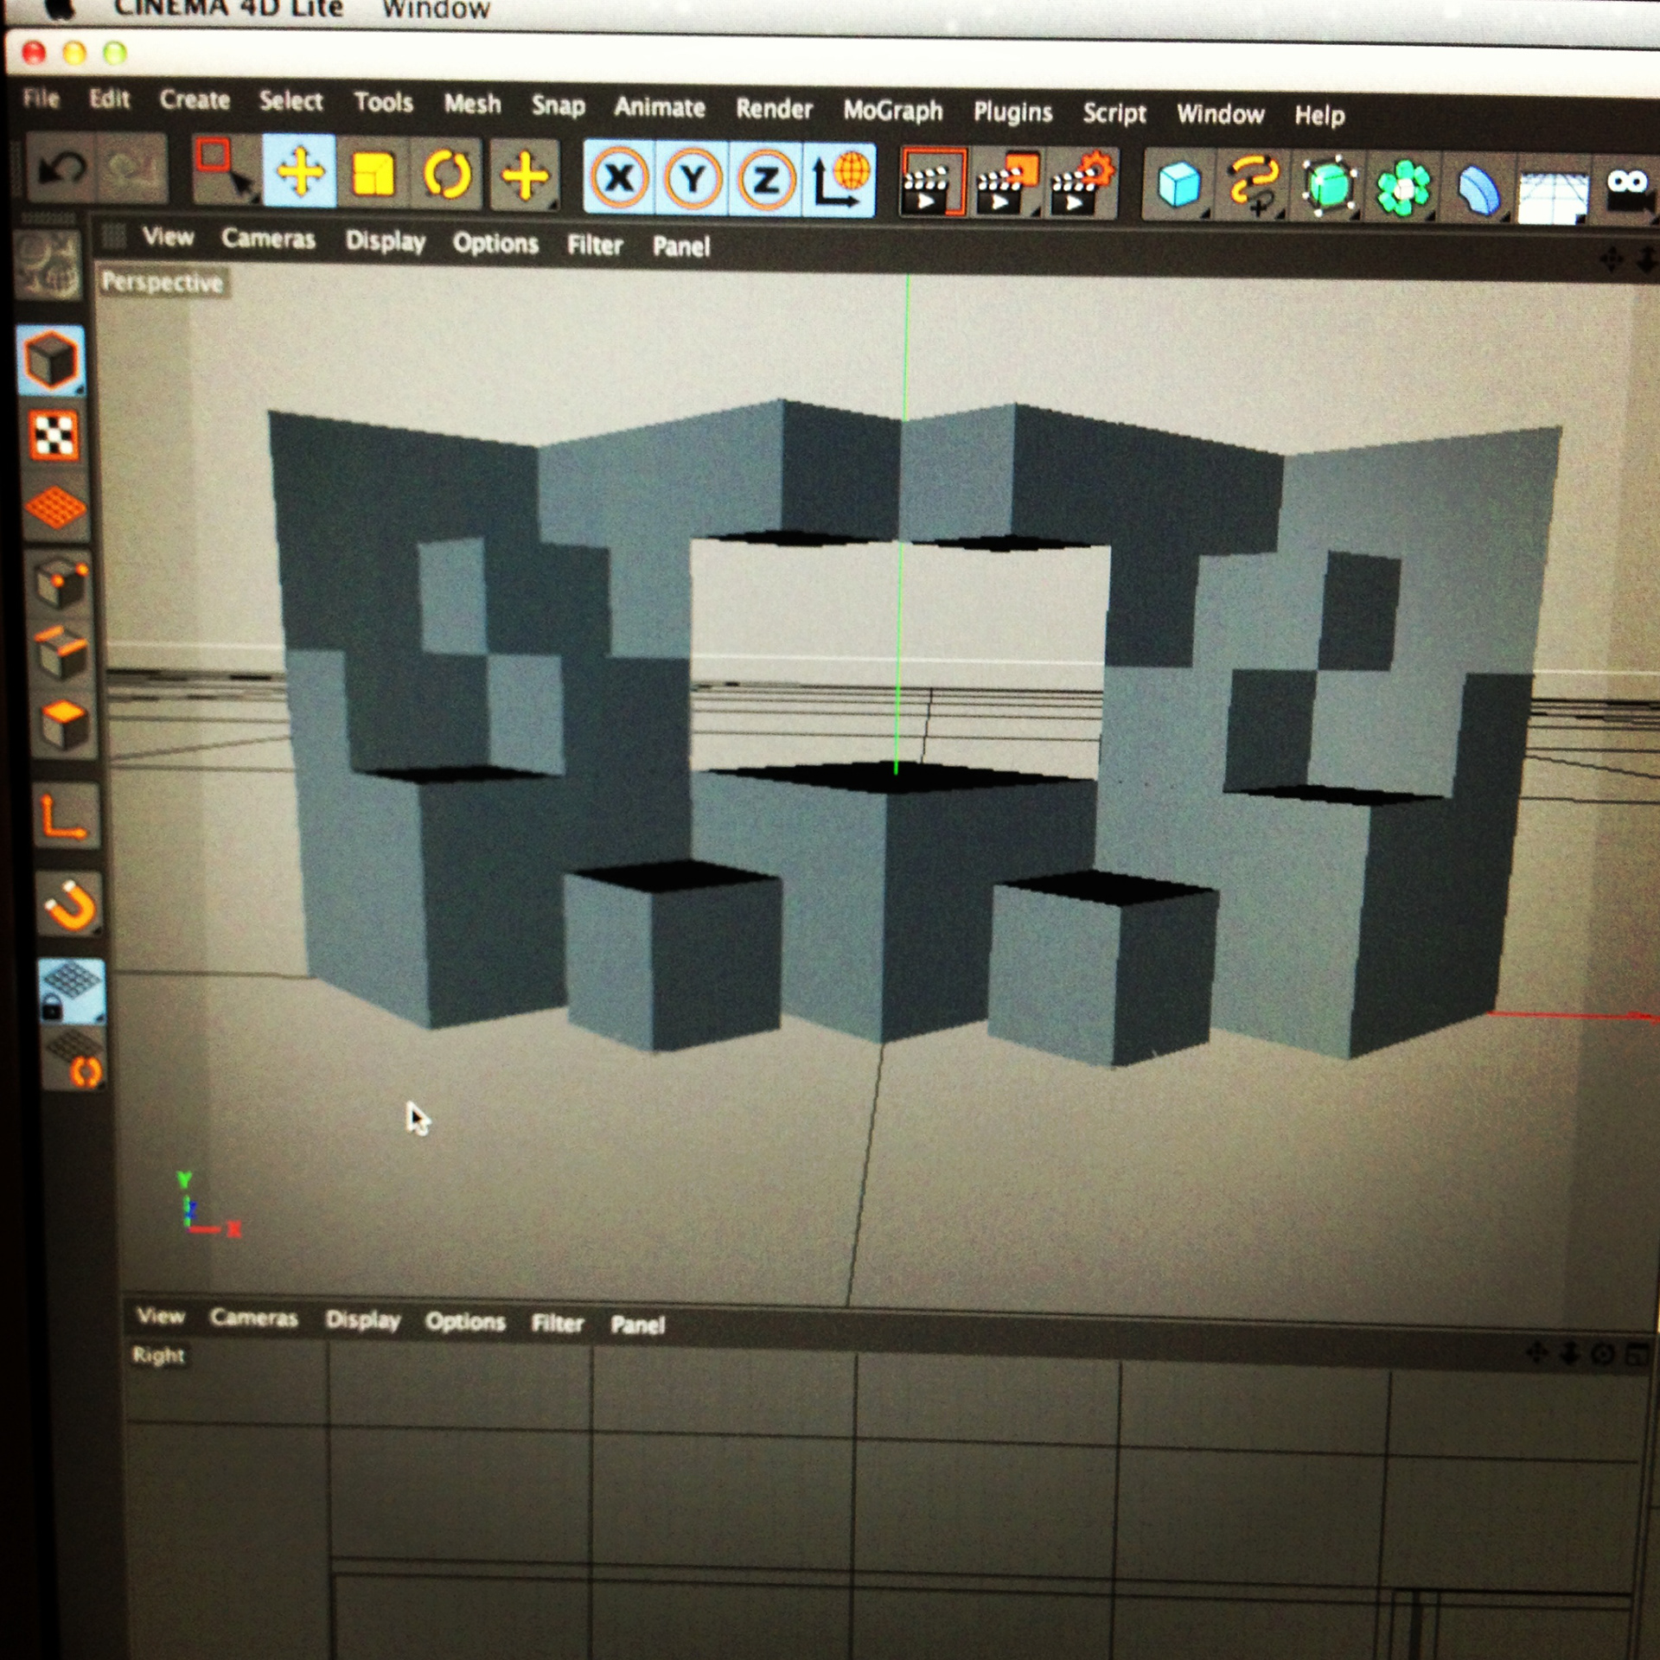Add a Cube primitive object
The image size is (1660, 1660).
pos(1178,185)
